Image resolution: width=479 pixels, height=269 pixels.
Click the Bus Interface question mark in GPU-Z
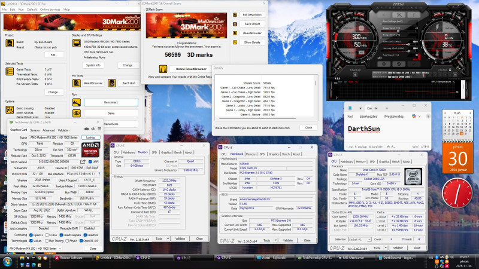click(99, 174)
